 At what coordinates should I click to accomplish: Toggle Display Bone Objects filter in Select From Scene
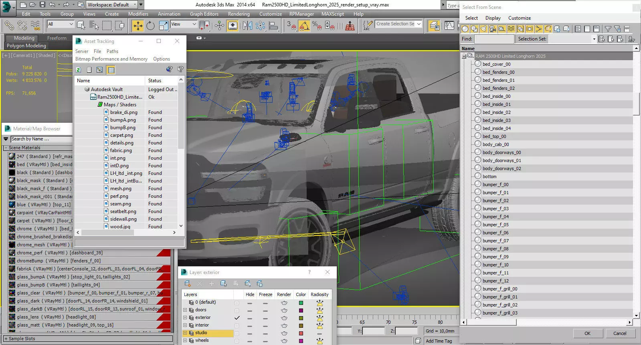coord(539,29)
